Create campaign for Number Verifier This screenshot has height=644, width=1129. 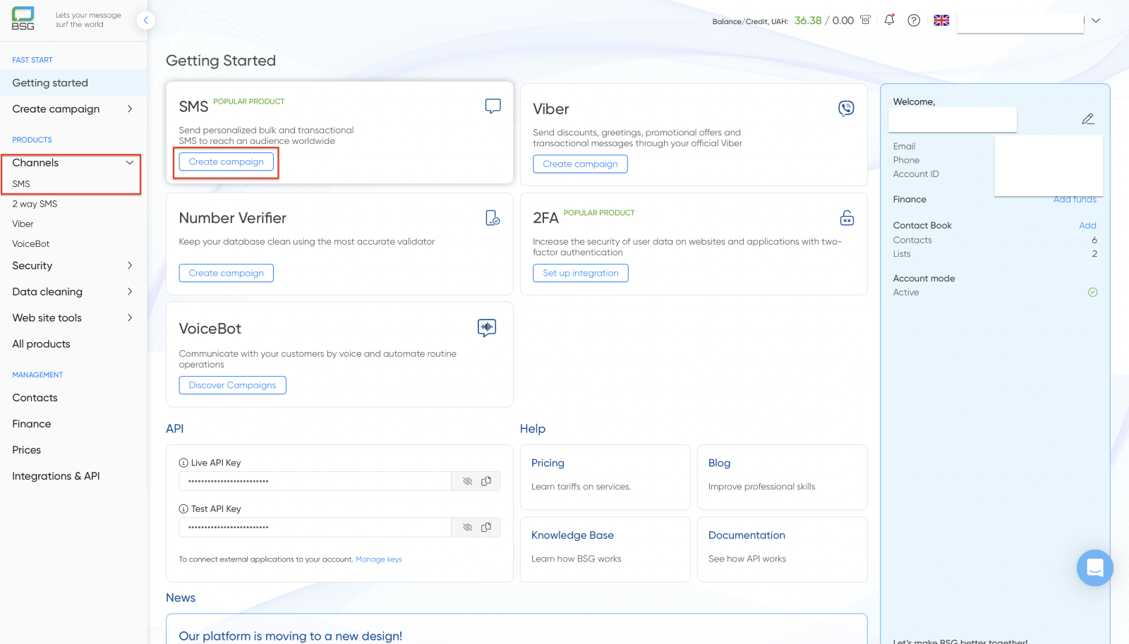pos(226,273)
